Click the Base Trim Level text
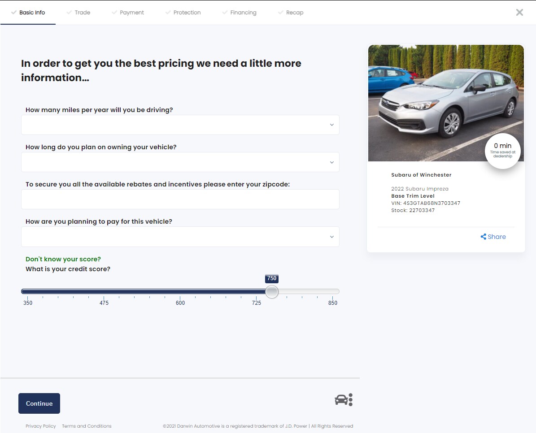Viewport: 536px width, 433px height. point(413,196)
